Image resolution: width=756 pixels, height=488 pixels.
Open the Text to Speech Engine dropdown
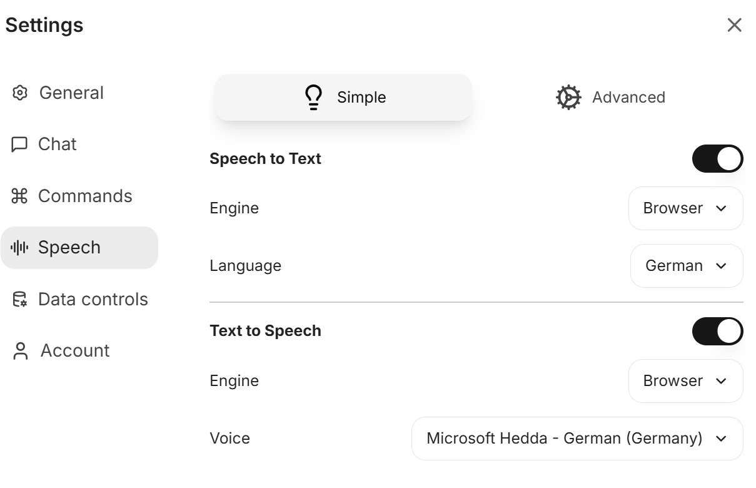[x=685, y=381]
